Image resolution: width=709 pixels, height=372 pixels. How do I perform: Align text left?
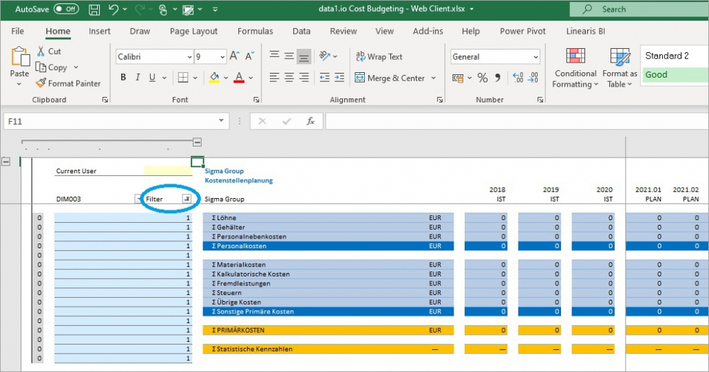275,78
